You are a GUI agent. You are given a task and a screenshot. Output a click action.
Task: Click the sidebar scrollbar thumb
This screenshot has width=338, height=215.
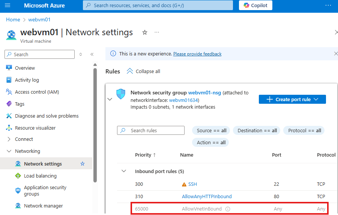95,125
